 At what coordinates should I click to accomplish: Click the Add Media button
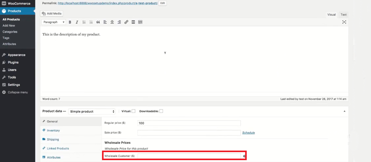(52, 14)
